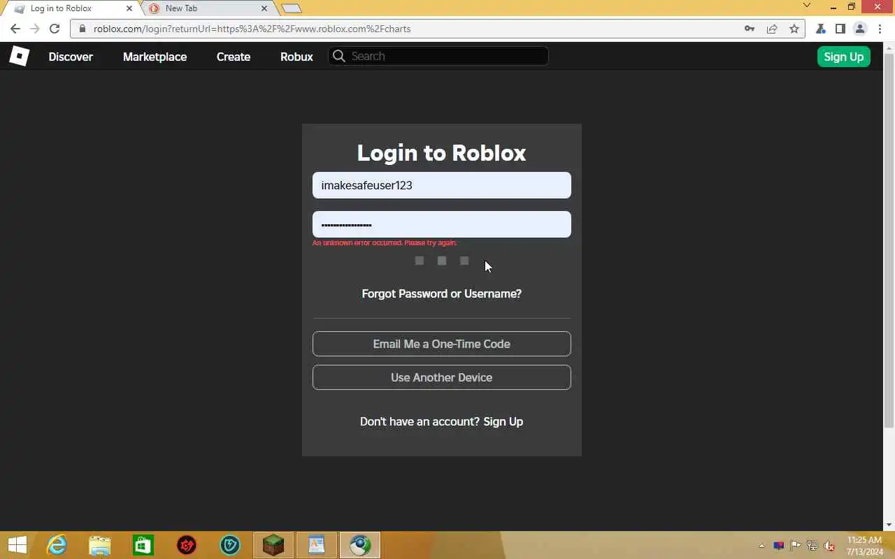
Task: Click the Login to Roblox heading
Action: coord(442,152)
